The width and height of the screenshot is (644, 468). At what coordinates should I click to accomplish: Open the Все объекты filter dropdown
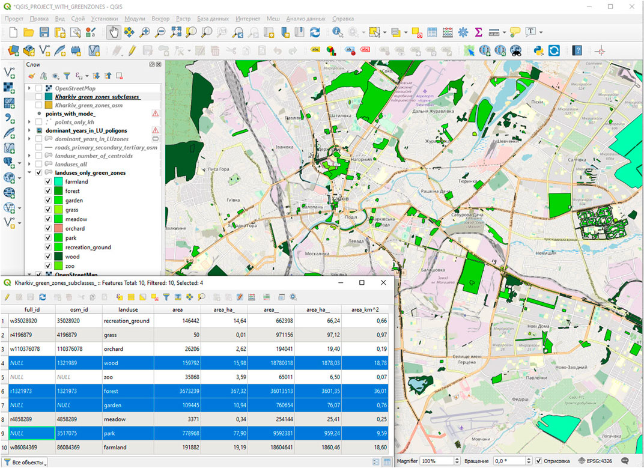pyautogui.click(x=25, y=462)
